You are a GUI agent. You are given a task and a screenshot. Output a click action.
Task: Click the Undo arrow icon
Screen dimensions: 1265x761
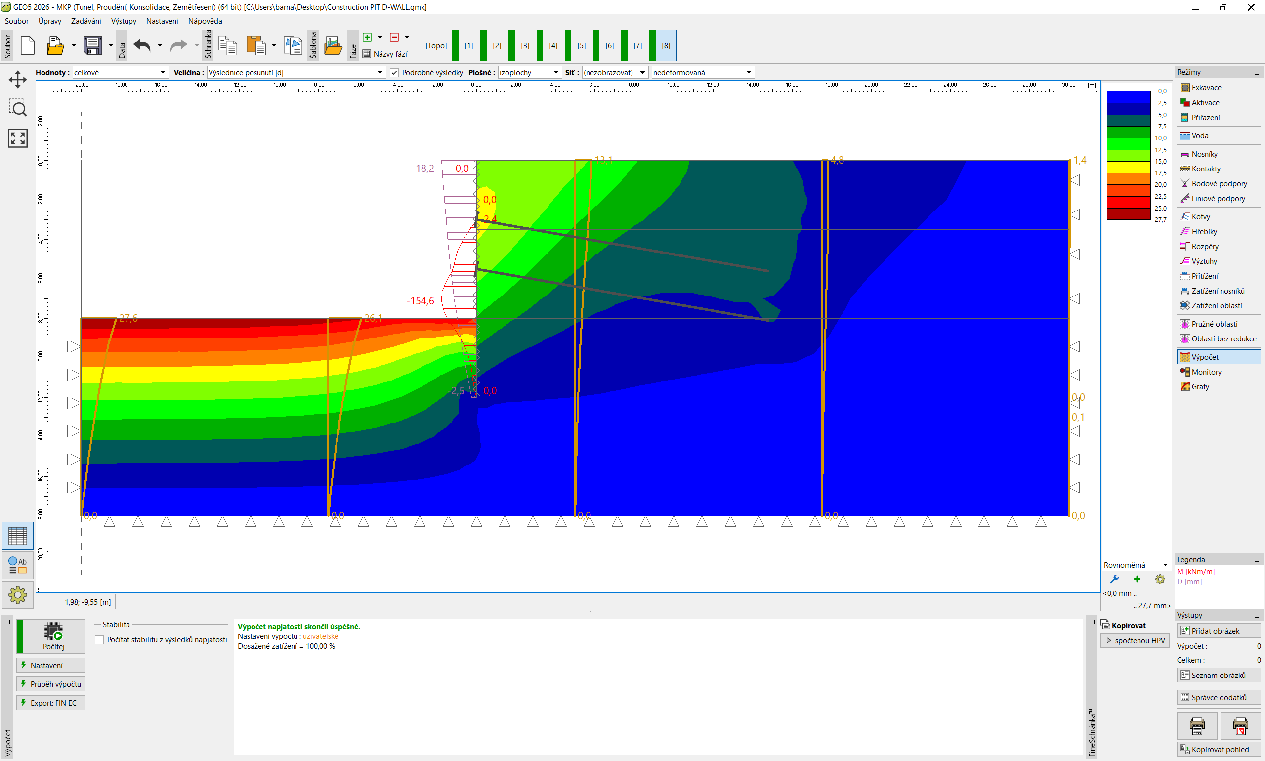(x=142, y=45)
